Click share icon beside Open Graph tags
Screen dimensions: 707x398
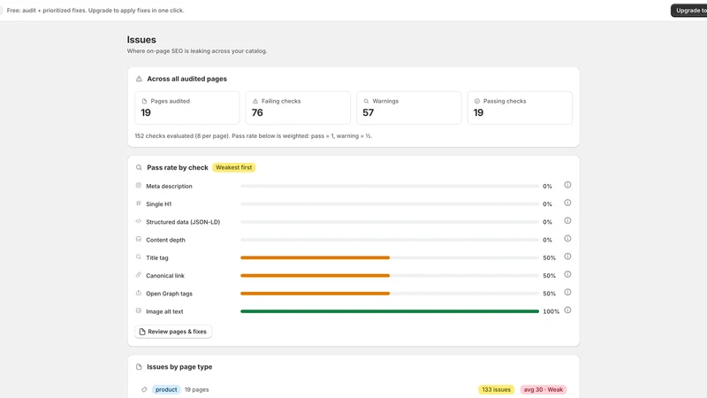[x=139, y=293]
